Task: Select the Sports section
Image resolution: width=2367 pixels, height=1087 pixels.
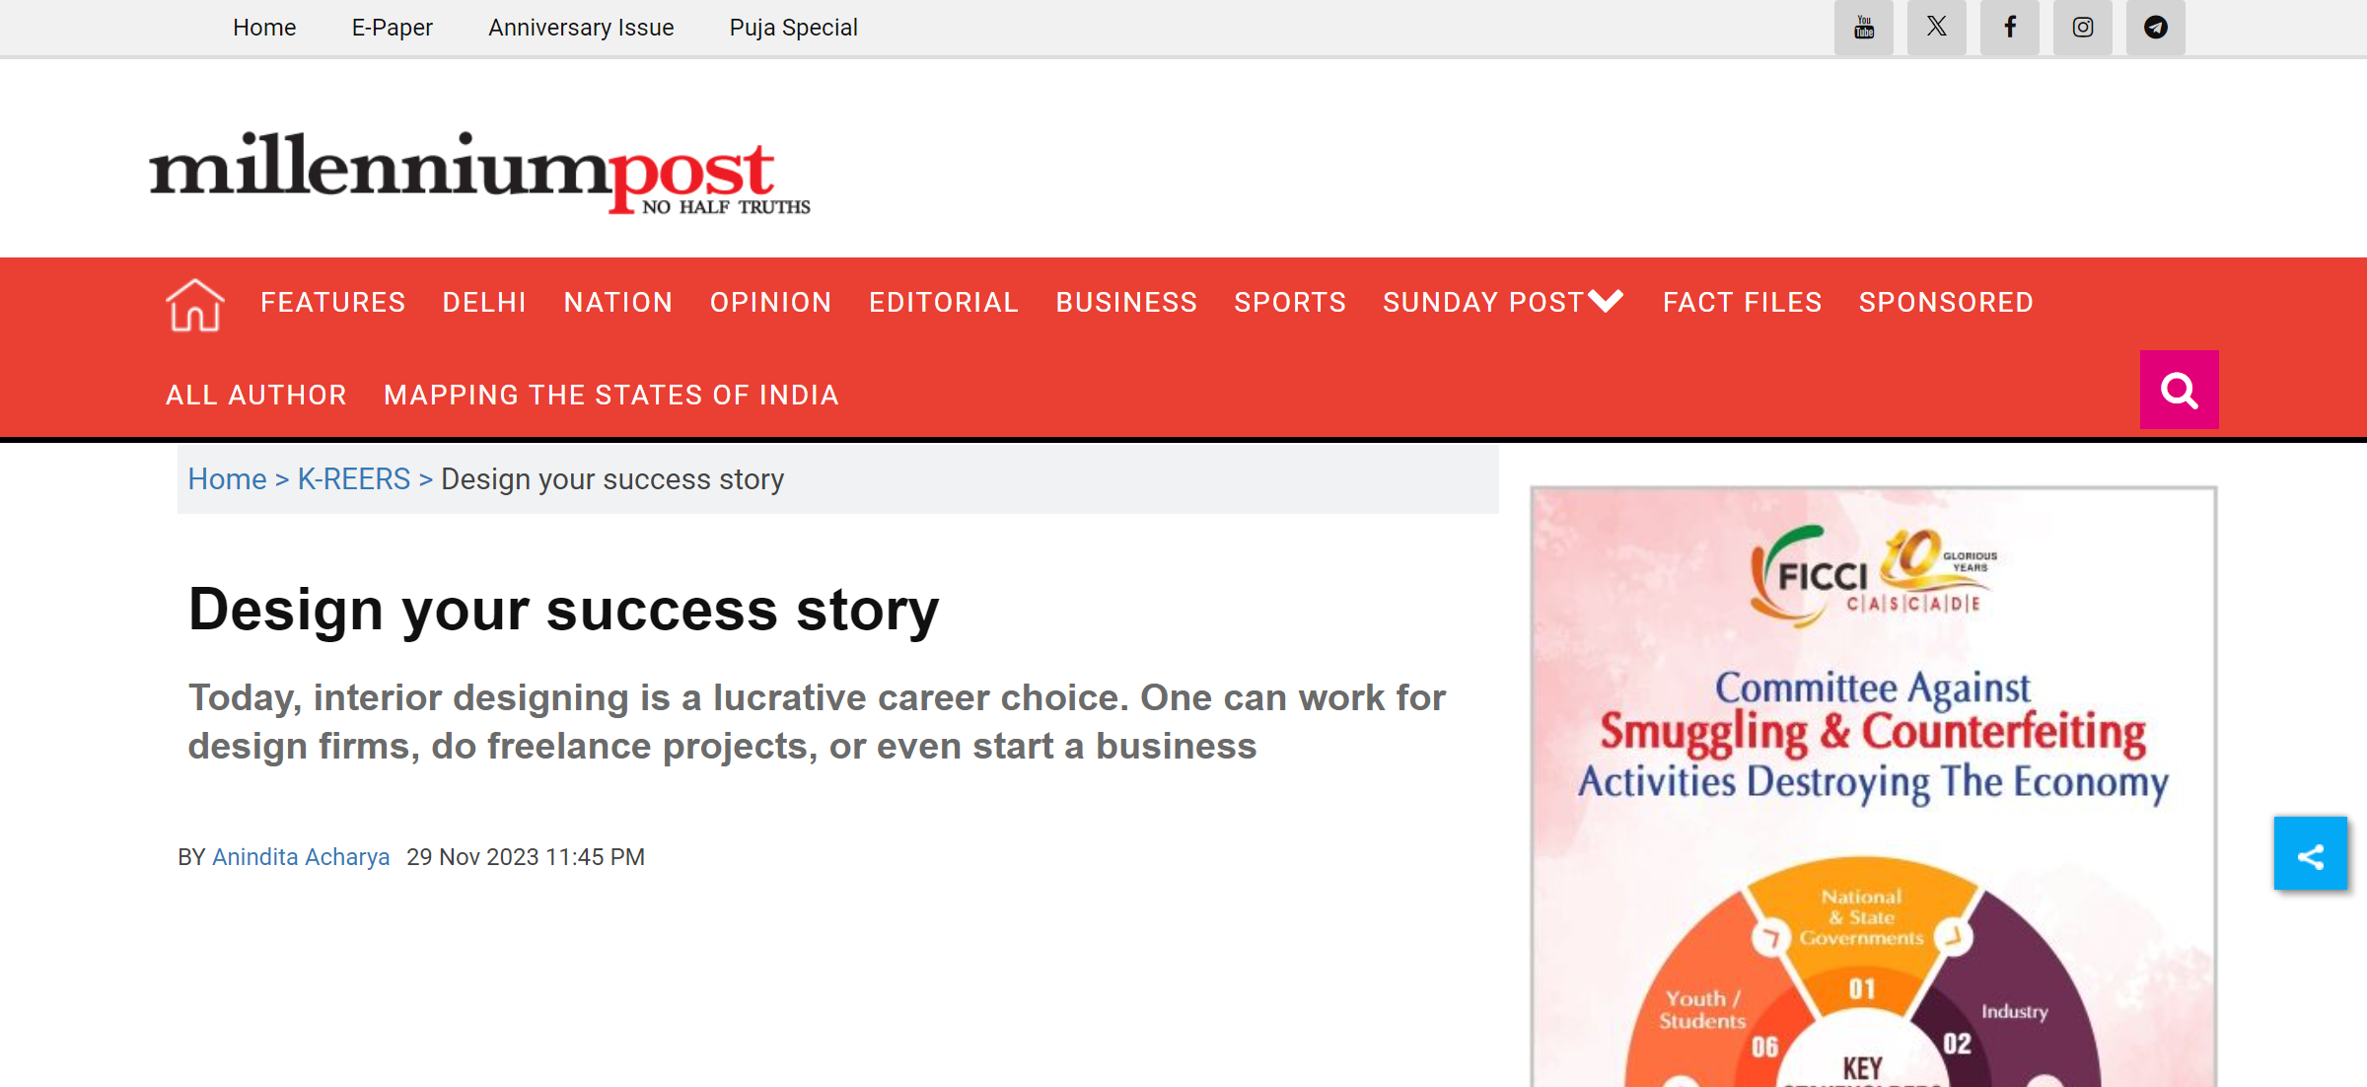Action: [x=1290, y=302]
